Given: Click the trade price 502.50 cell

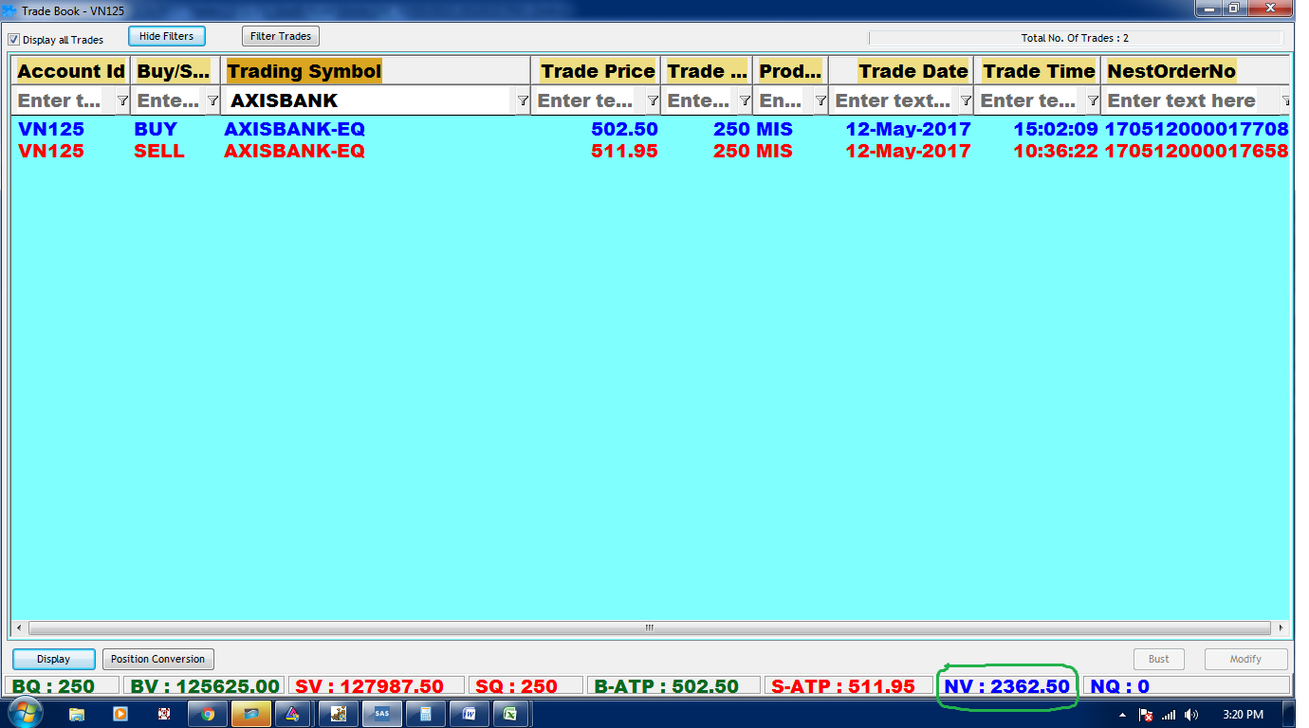Looking at the screenshot, I should pyautogui.click(x=624, y=129).
